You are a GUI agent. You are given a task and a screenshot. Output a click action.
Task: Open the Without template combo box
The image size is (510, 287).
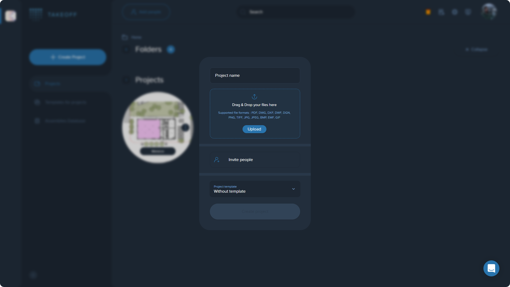tap(255, 189)
